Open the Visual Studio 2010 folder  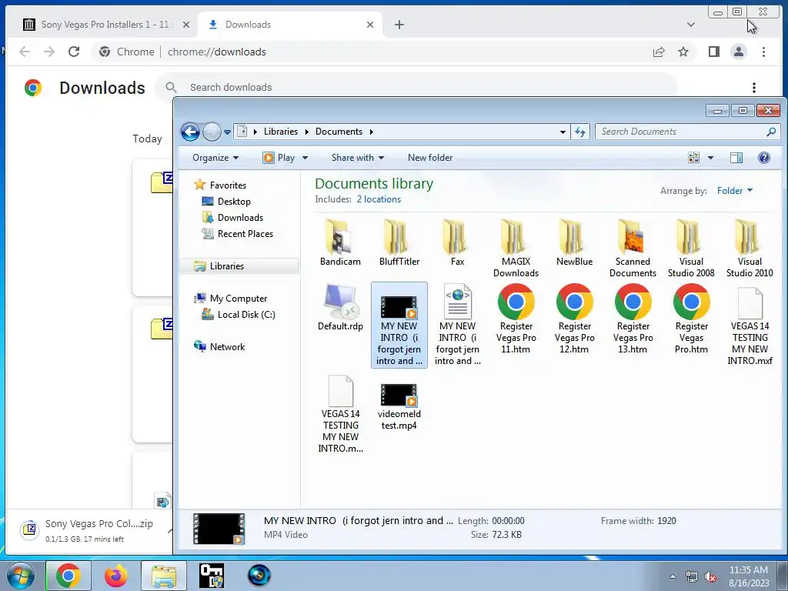point(750,249)
